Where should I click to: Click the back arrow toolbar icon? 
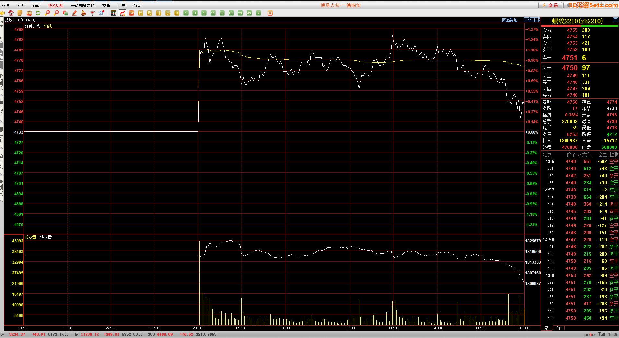tap(2, 13)
